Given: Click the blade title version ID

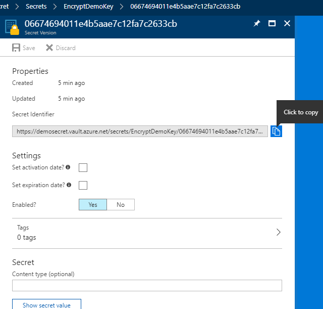Looking at the screenshot, I should [101, 24].
